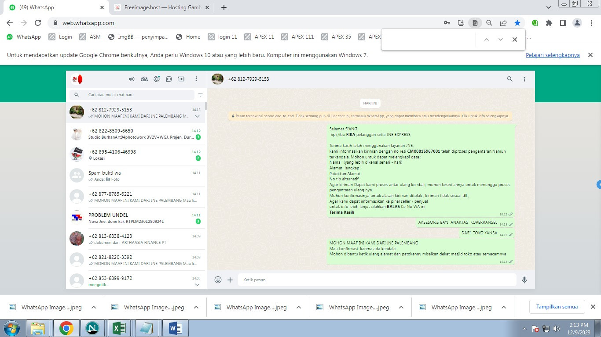Screen dimensions: 601x337
Task: Search within the open conversation
Action: (510, 79)
